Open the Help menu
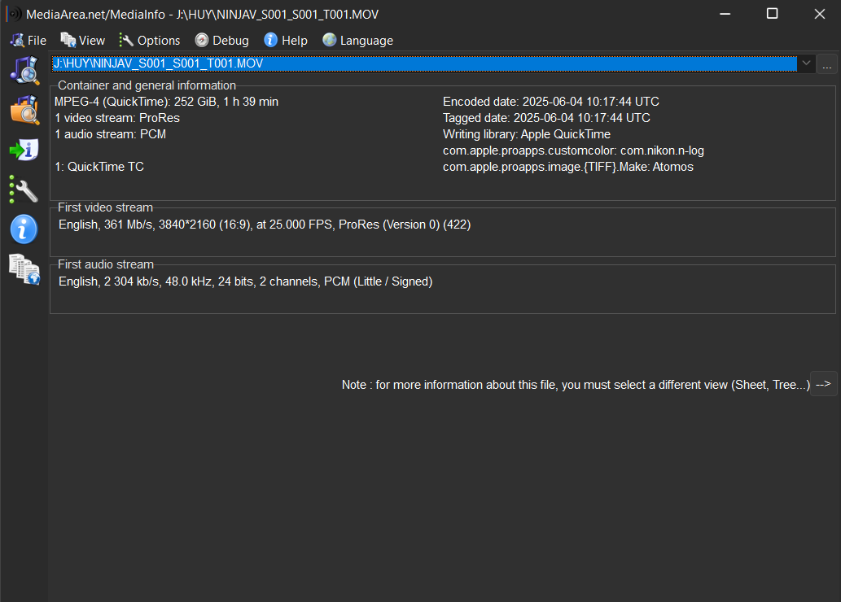Screen dimensions: 841x602 click(286, 41)
